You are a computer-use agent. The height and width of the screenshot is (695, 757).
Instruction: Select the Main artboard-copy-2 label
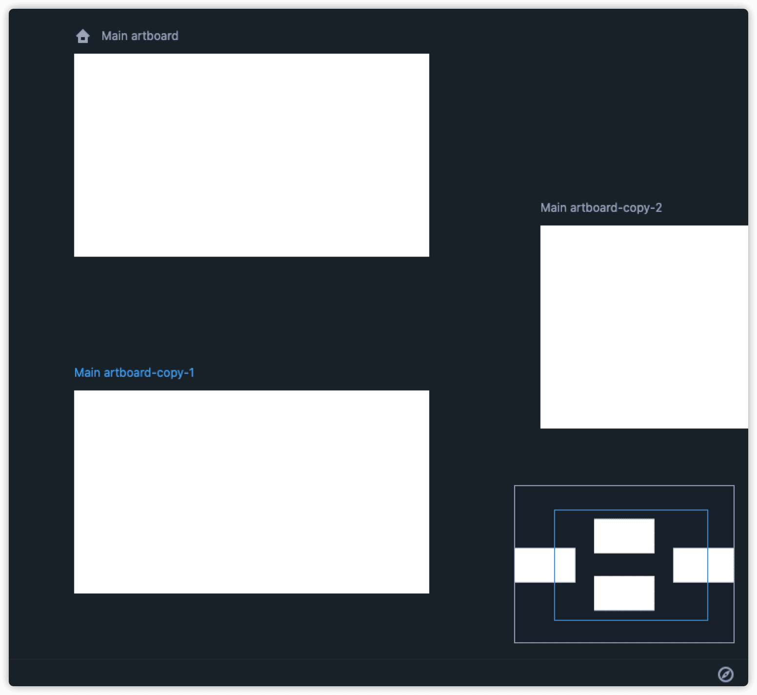[x=601, y=208]
